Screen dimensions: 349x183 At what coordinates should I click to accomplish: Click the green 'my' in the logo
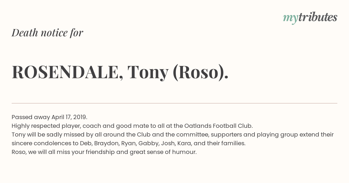click(x=290, y=19)
